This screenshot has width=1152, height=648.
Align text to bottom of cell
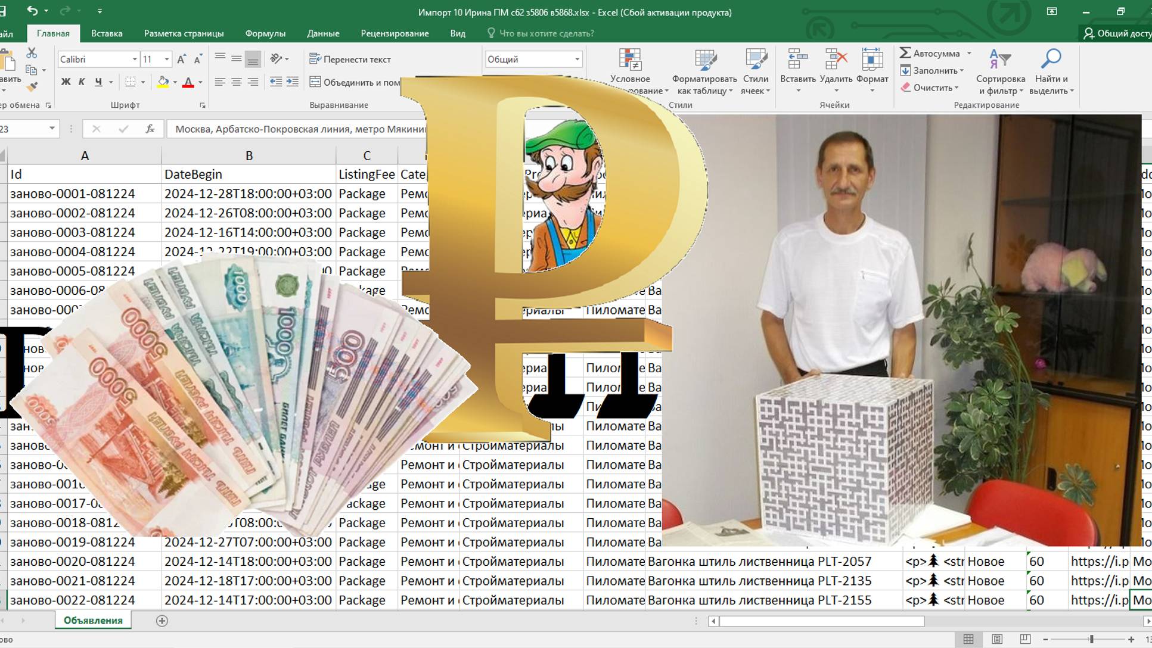click(x=253, y=59)
